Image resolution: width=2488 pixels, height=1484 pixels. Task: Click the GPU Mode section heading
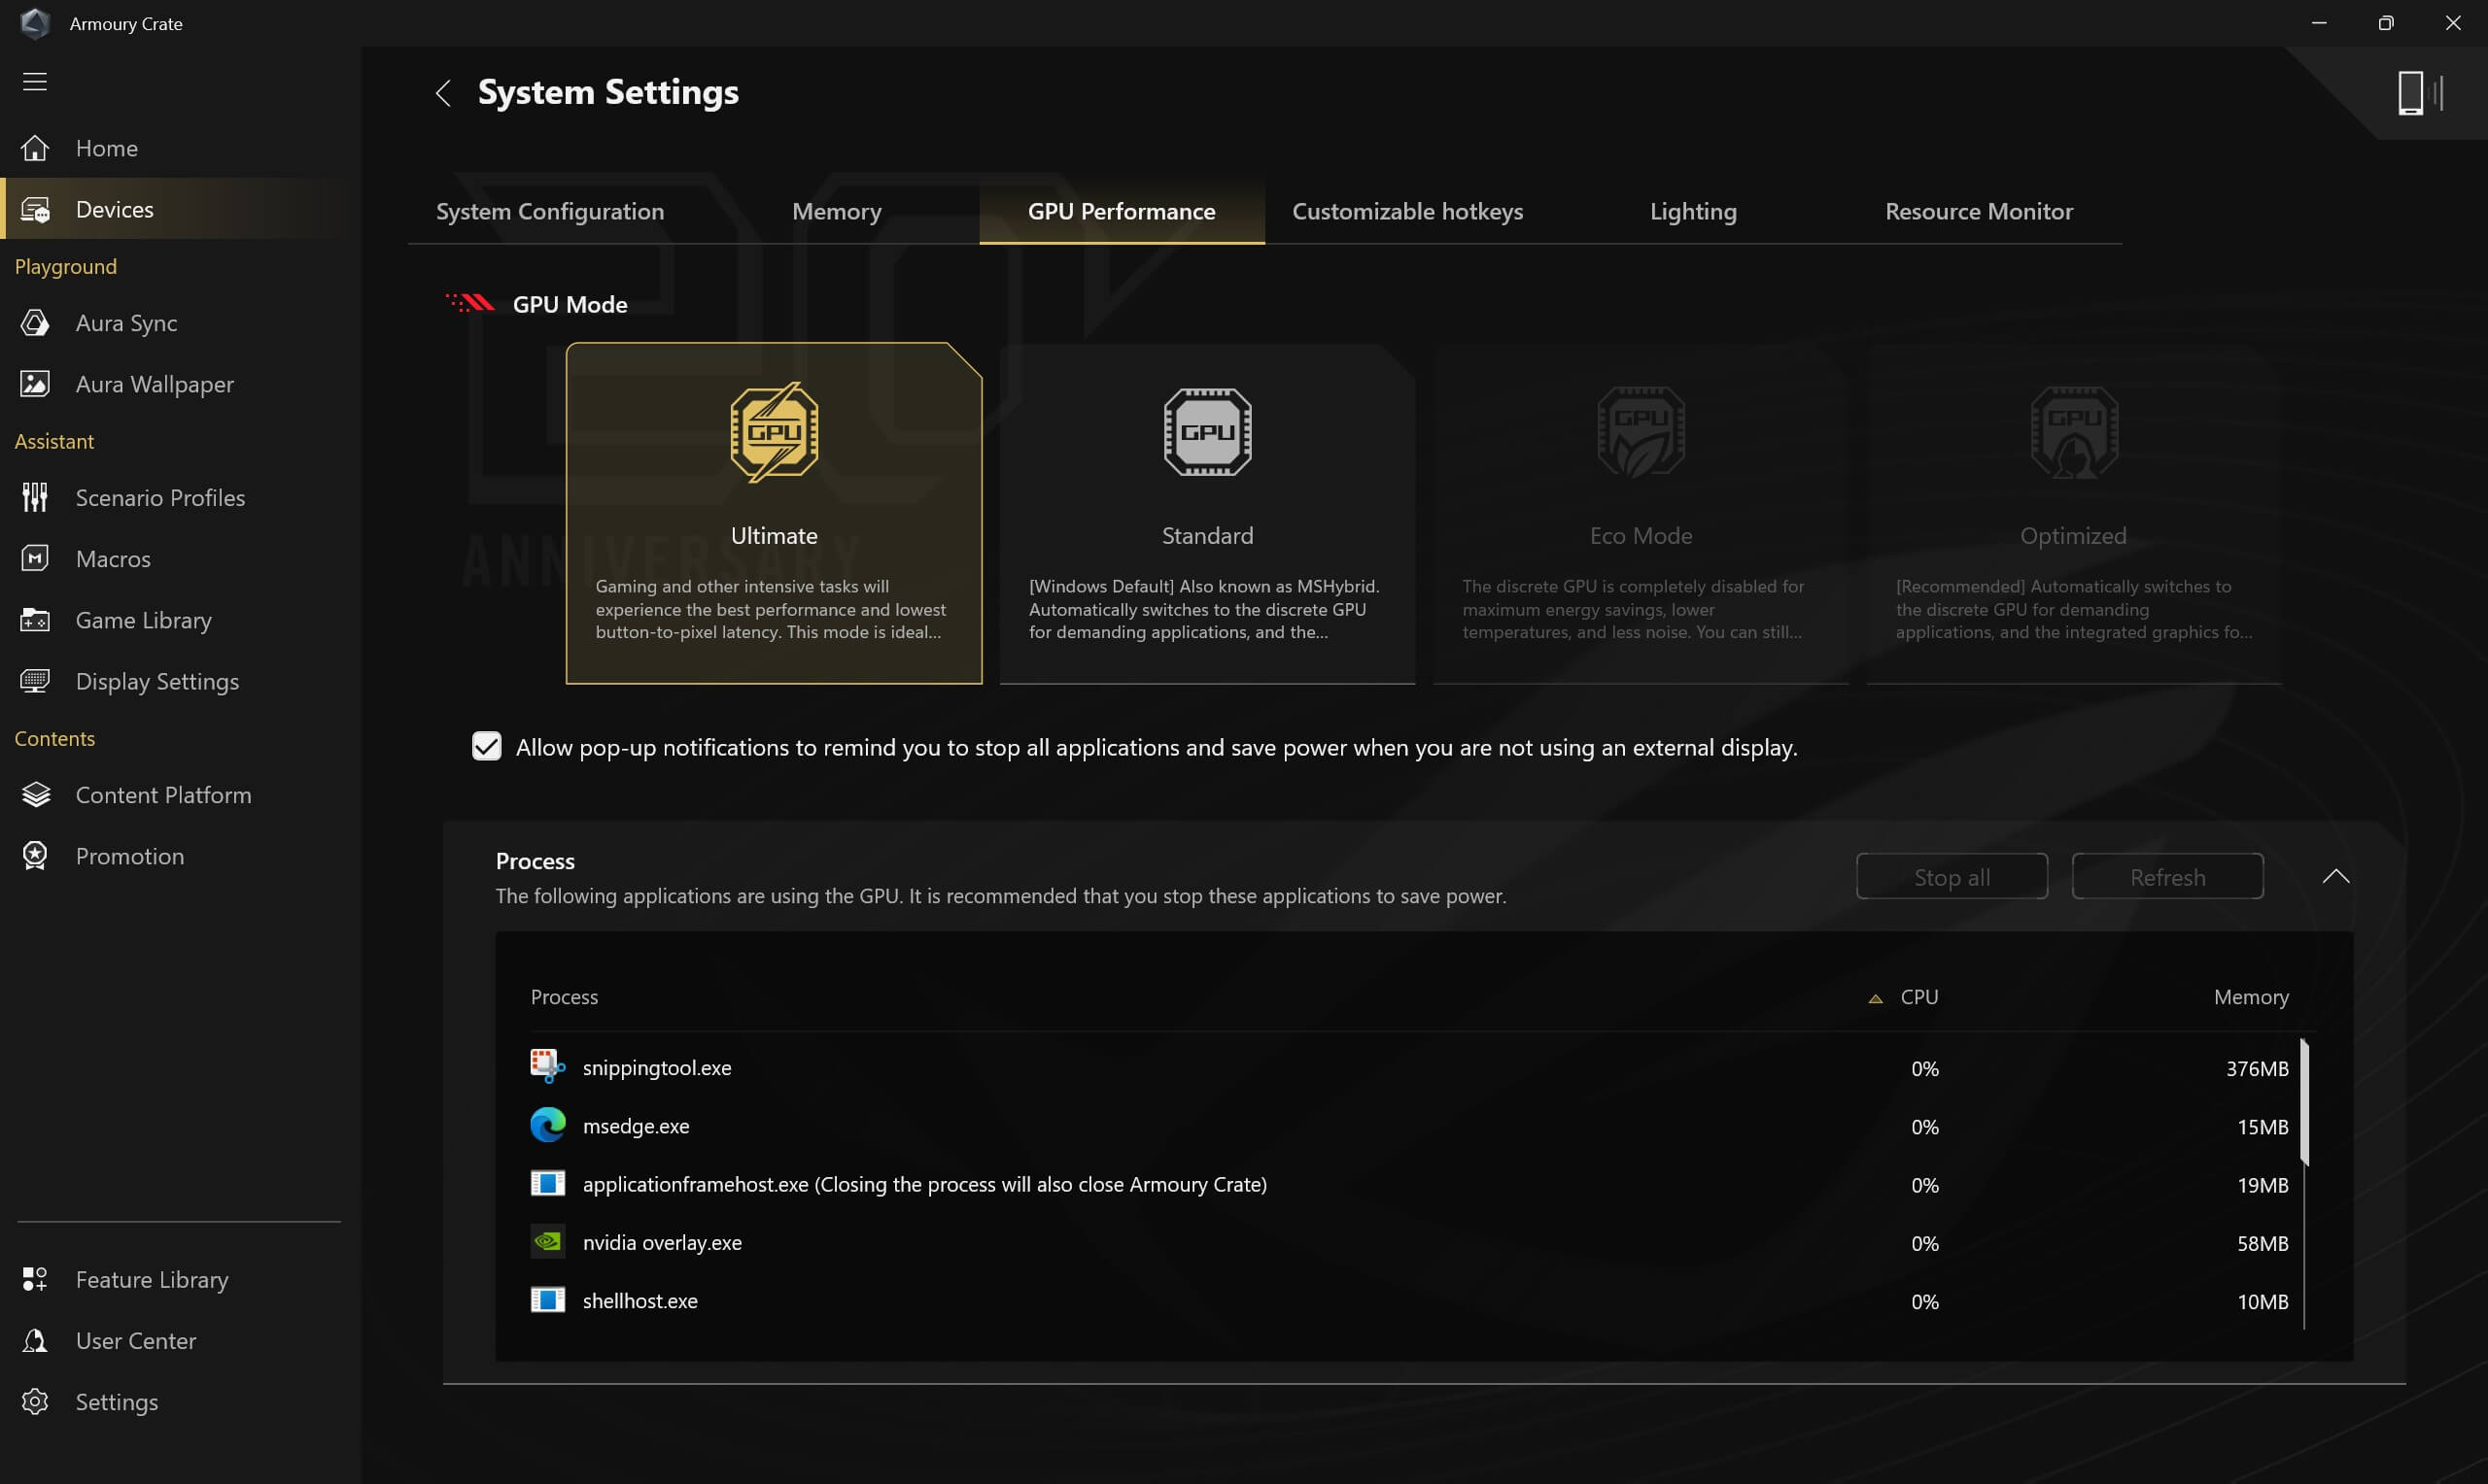570,304
